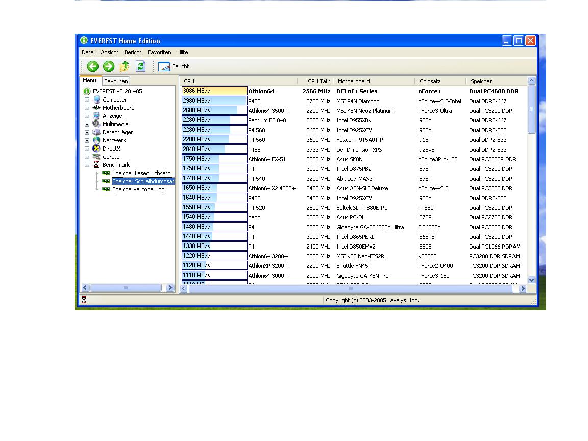Click the Anzeige monitor icon

pyautogui.click(x=96, y=116)
